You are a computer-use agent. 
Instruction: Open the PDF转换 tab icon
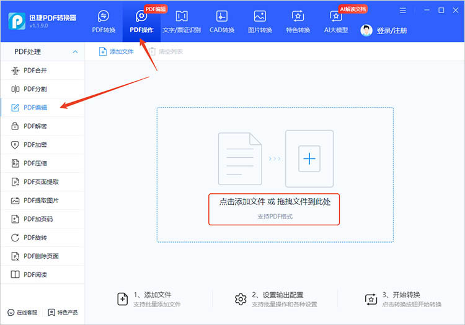click(103, 16)
